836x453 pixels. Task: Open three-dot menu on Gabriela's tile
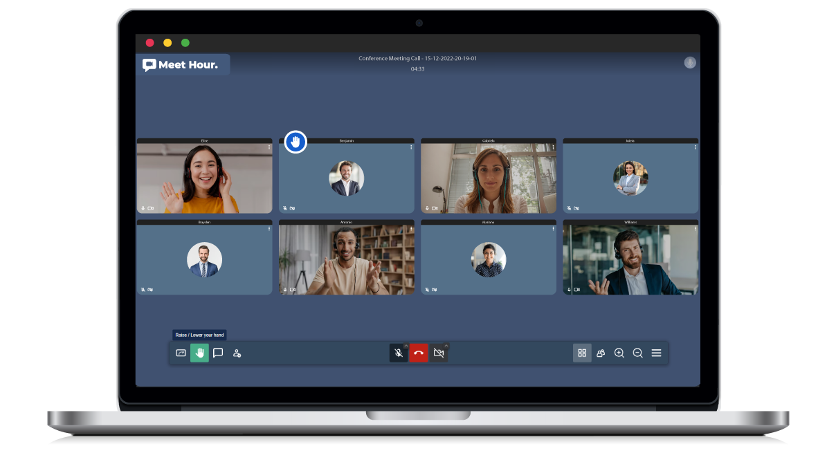[553, 147]
